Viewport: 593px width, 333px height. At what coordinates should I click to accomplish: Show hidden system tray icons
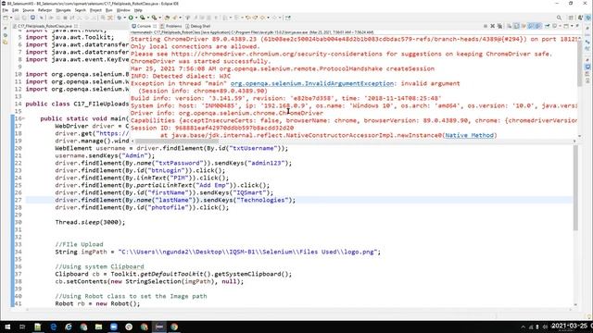click(523, 327)
